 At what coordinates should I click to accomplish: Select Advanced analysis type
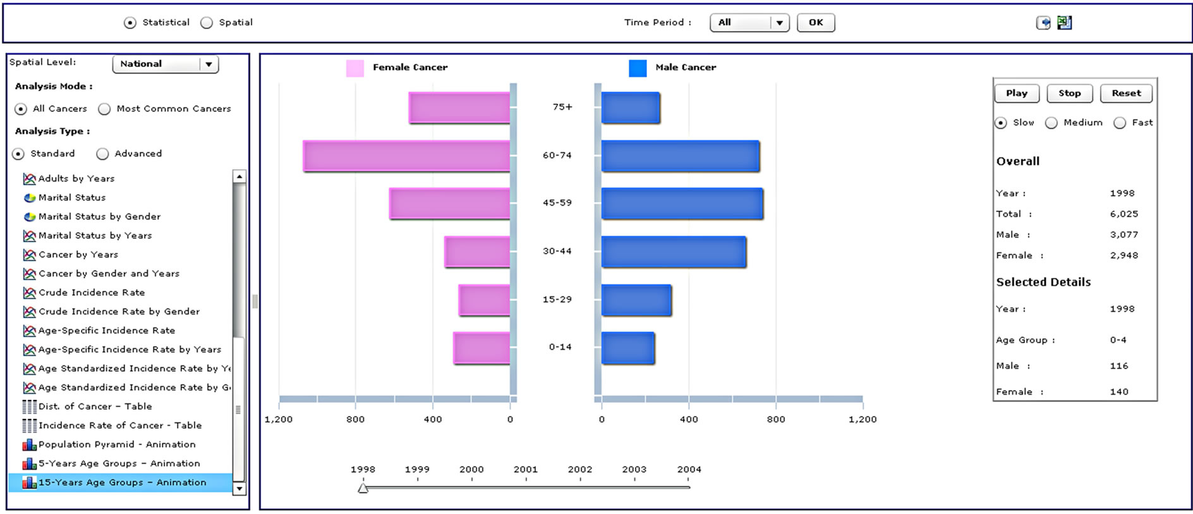tap(102, 154)
